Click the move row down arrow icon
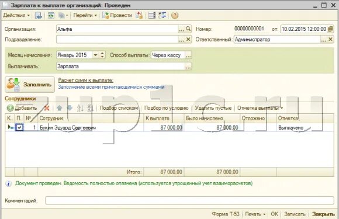Screen dimensions: 339x219 point(70,108)
